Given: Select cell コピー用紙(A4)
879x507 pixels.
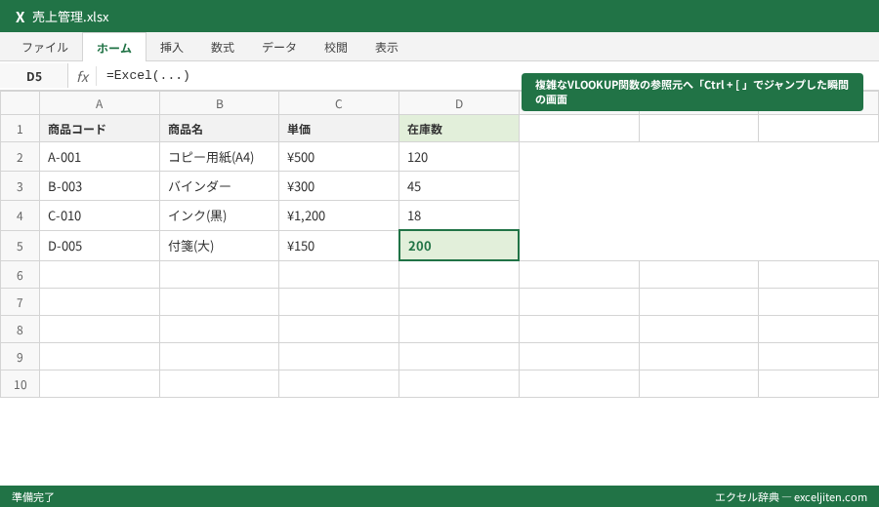Looking at the screenshot, I should (x=219, y=157).
